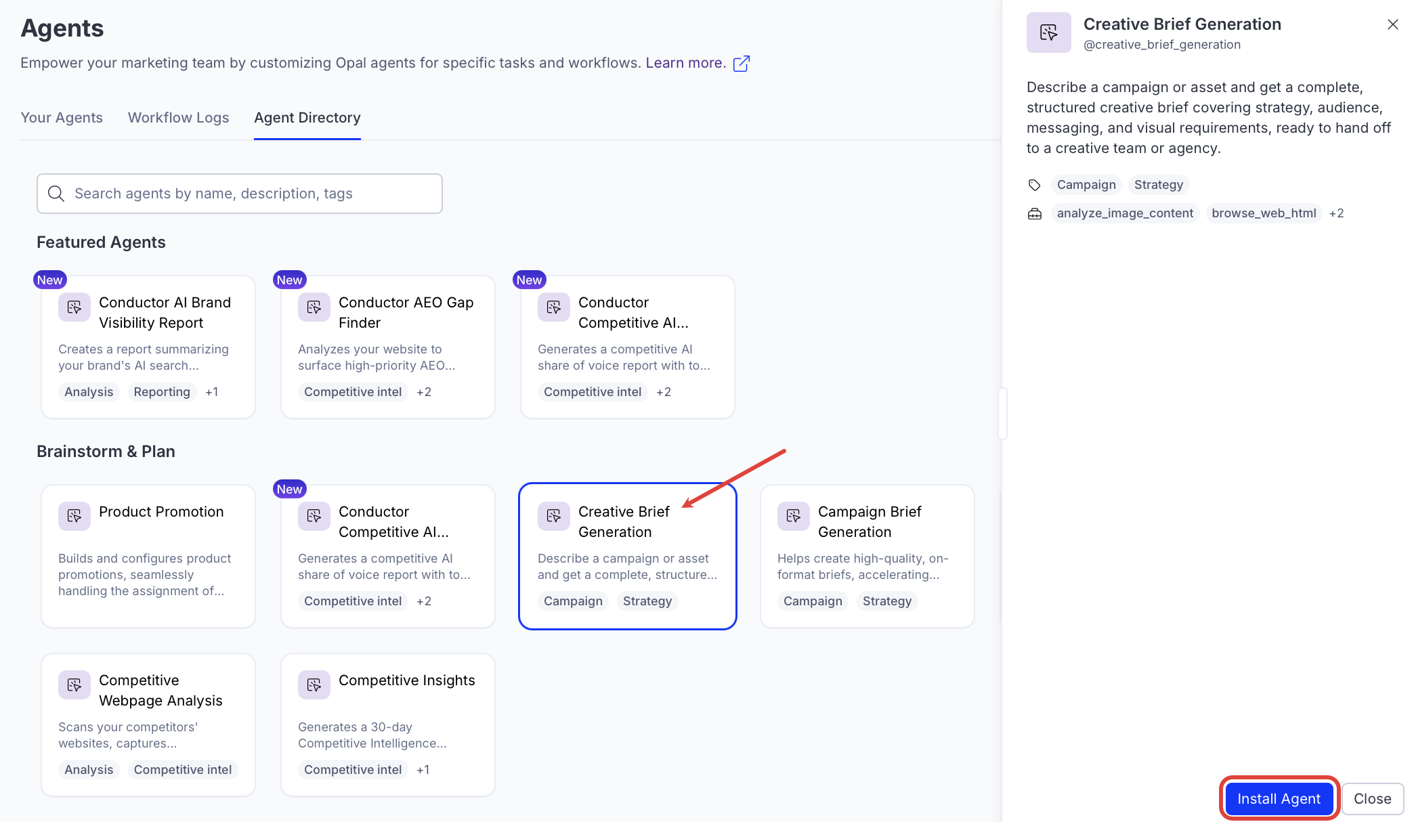Click the external link icon beside Learn more
Viewport: 1414px width, 822px height.
pyautogui.click(x=742, y=63)
